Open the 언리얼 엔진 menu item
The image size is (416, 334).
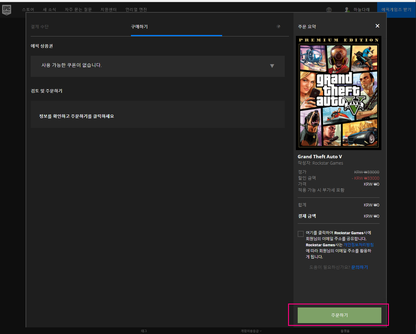pos(136,10)
